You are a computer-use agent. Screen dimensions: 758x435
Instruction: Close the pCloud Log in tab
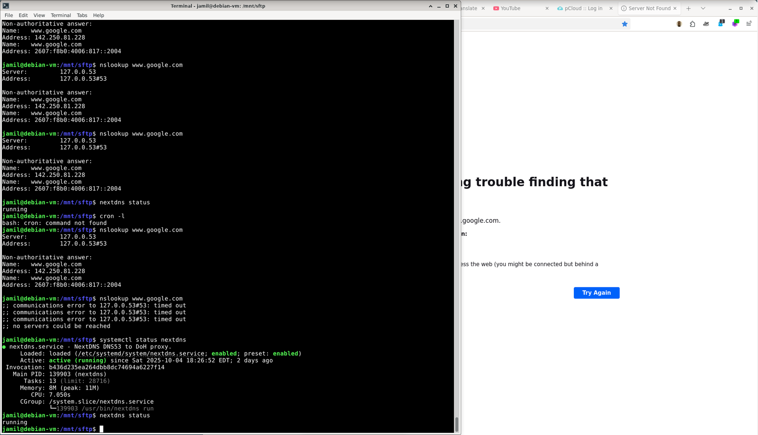pyautogui.click(x=611, y=8)
